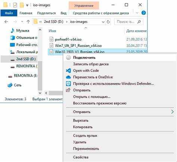The height and width of the screenshot is (162, 177).
Task: Click the folder icon at title bar left
Action: tap(5, 5)
